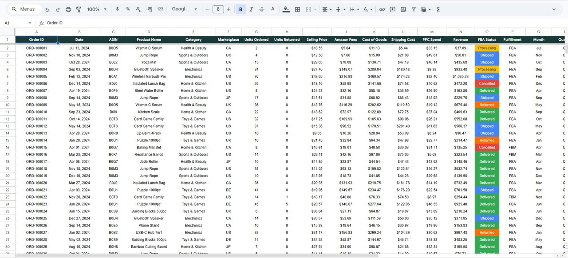Collapse the toolbar with the right chevron
Viewport: 568px width, 258px height.
coord(554,9)
